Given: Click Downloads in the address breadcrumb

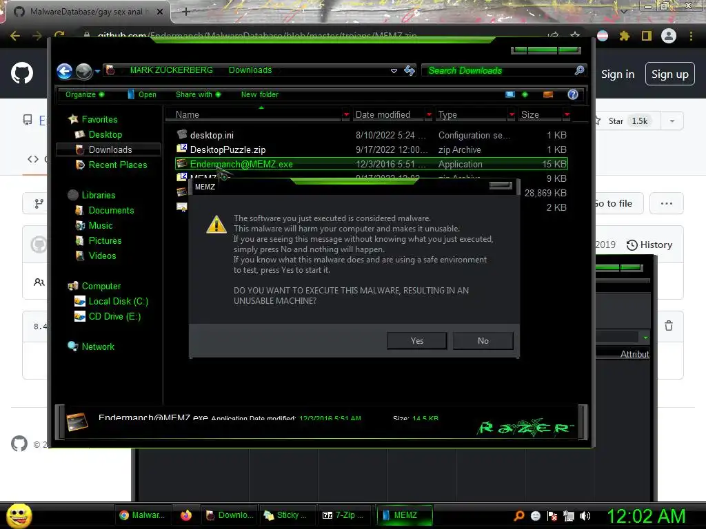Looking at the screenshot, I should (x=250, y=70).
